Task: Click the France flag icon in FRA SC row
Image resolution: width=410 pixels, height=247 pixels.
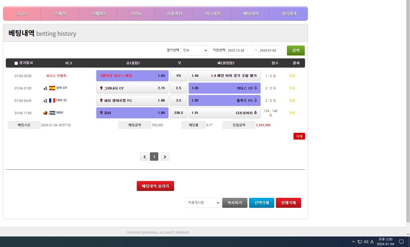Action: point(52,100)
